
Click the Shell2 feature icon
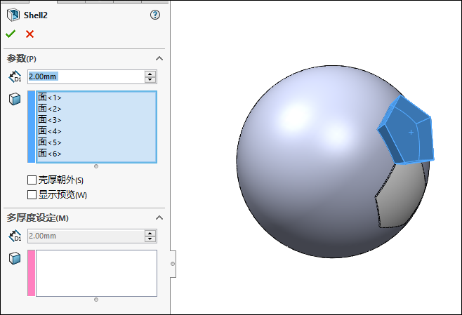tap(13, 15)
